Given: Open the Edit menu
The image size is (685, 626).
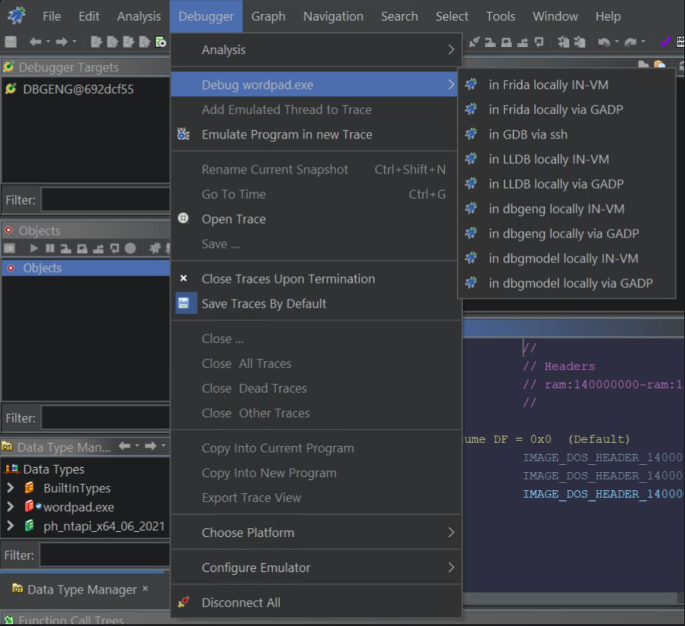Looking at the screenshot, I should pos(89,16).
